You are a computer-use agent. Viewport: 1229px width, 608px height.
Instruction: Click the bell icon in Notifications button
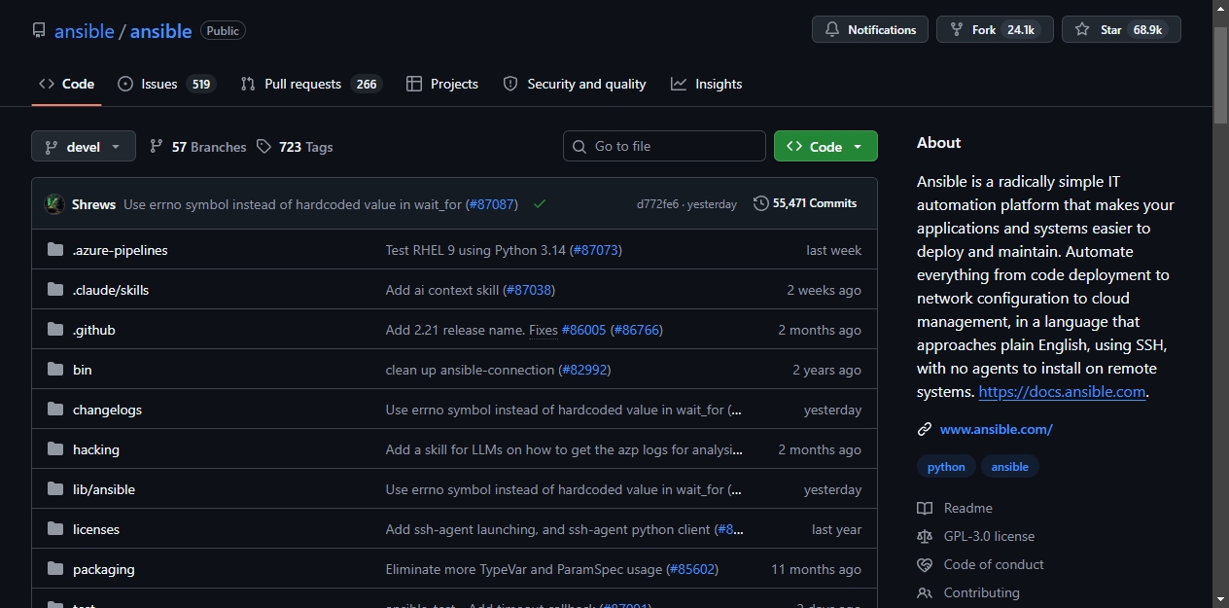coord(832,30)
